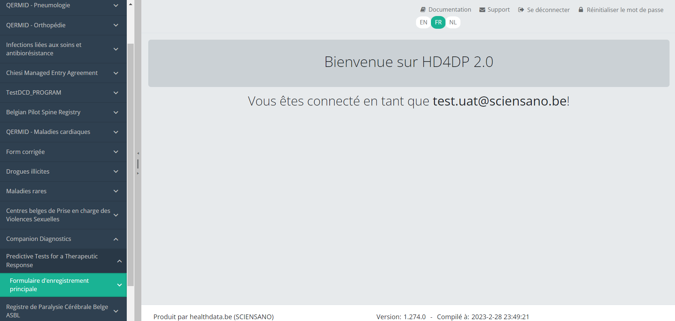675x321 pixels.
Task: Click the Support envelope icon
Action: click(482, 10)
